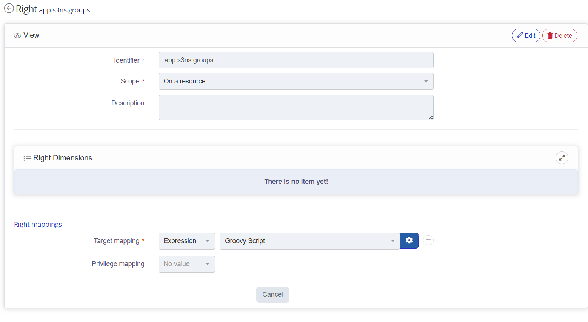Click the Right Dimensions list icon
The height and width of the screenshot is (322, 588).
(27, 159)
